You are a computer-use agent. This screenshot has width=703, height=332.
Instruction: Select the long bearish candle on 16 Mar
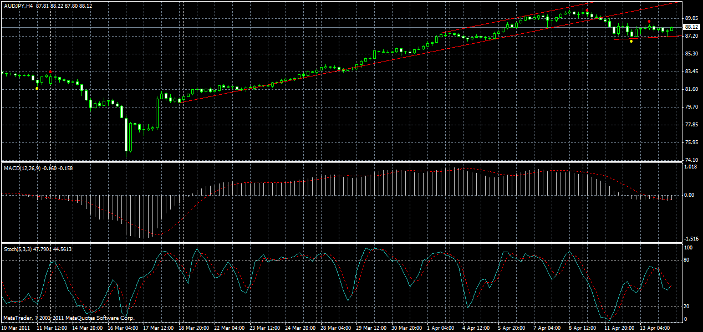[127, 133]
